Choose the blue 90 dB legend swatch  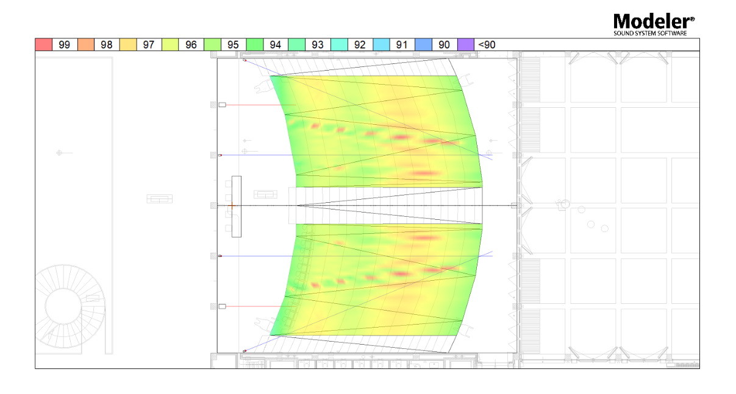[424, 44]
